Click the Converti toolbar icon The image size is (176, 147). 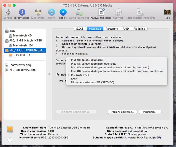click(118, 12)
